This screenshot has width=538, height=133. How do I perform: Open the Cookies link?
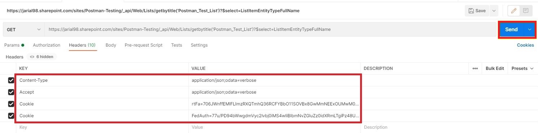click(525, 45)
